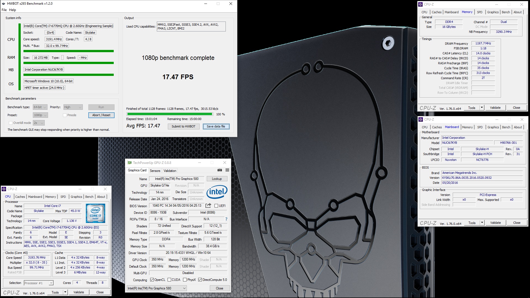Click Submit to HWBOT button
Screen dimensions: 530x298
click(x=184, y=126)
